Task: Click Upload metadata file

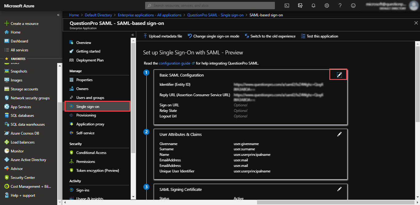Action: (163, 36)
